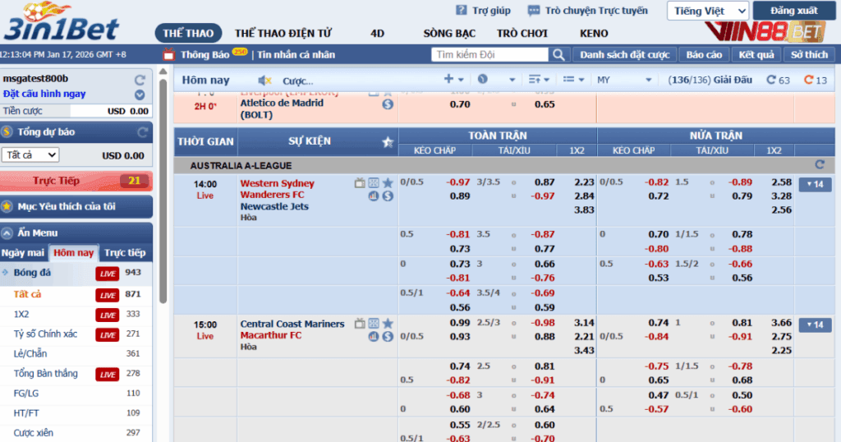Open Tin nhắn cá nhân link
Viewport: 841px width, 442px height.
[296, 55]
